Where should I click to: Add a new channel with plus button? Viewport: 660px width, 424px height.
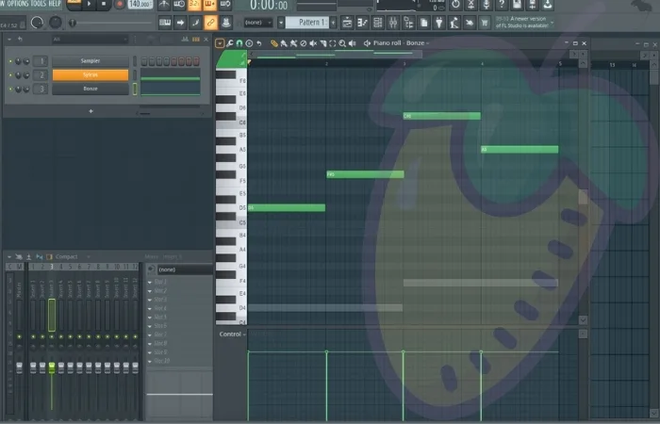[x=91, y=111]
